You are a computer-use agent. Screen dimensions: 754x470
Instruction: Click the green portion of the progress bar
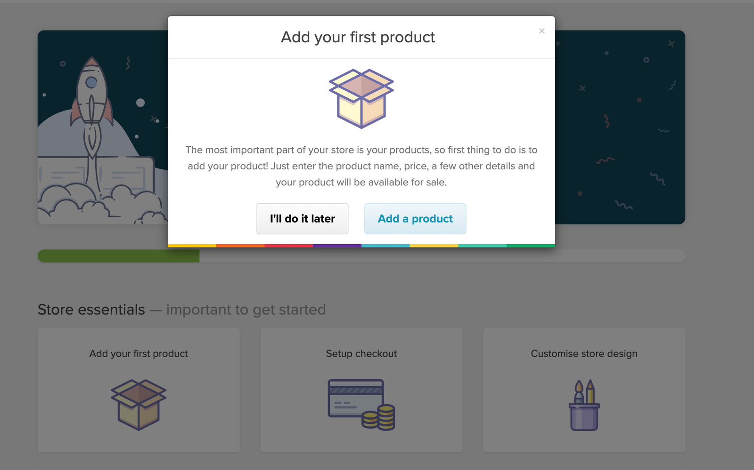tap(118, 256)
